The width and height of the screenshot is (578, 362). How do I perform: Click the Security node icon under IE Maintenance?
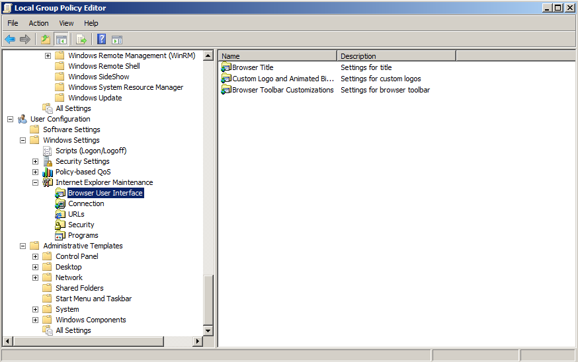pyautogui.click(x=60, y=225)
